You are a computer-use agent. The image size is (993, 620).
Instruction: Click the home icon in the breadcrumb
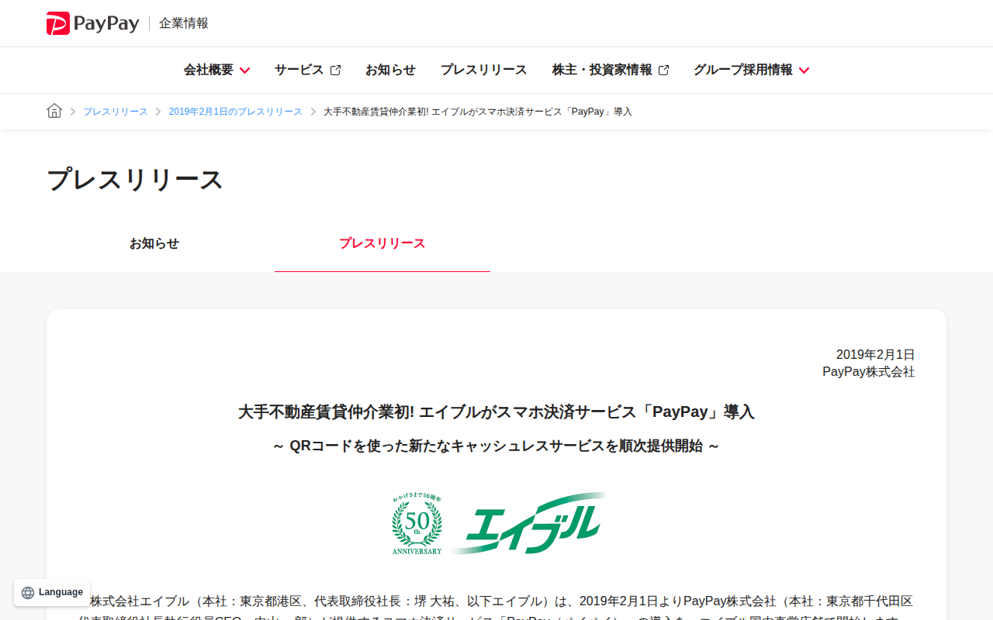tap(54, 111)
